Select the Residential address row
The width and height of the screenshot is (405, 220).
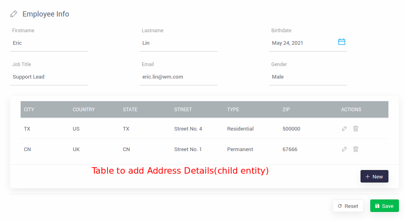[x=240, y=129]
